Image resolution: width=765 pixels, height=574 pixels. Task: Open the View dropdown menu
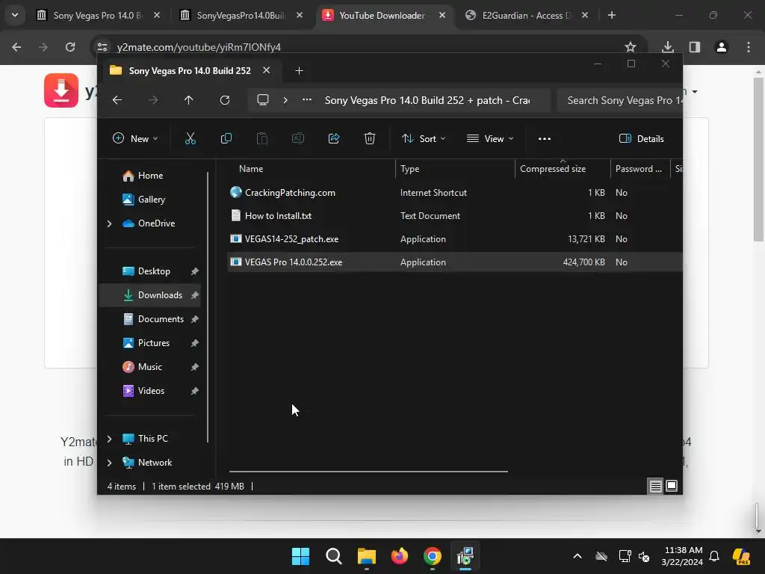[x=490, y=138]
